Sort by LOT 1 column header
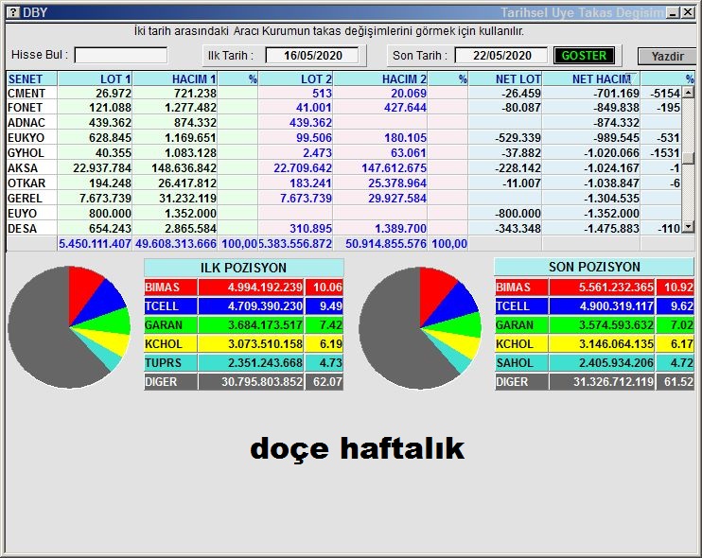This screenshot has height=558, width=702. pyautogui.click(x=95, y=78)
